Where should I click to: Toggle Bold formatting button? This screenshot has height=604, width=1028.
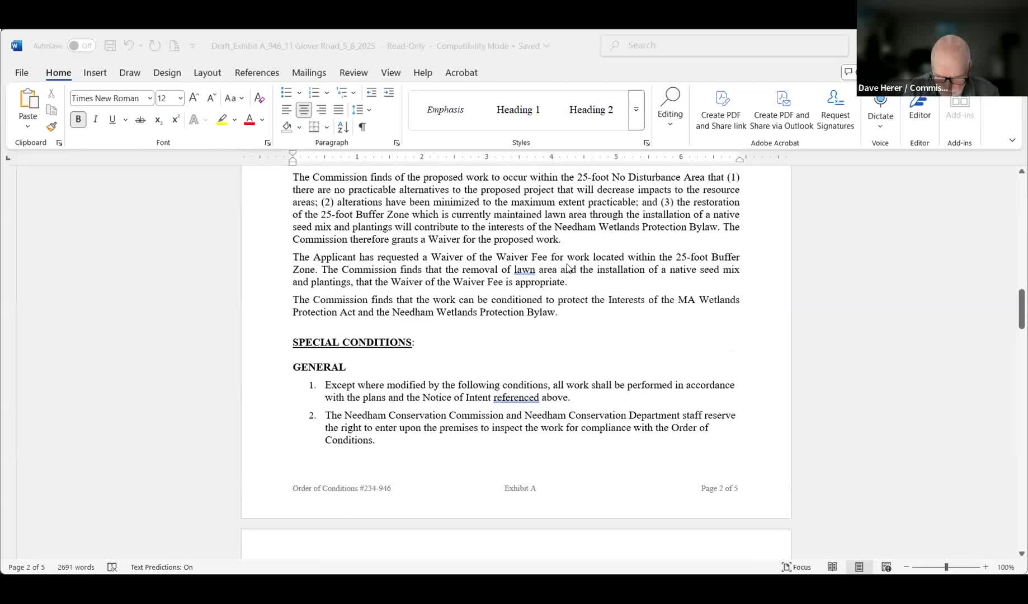(x=78, y=120)
